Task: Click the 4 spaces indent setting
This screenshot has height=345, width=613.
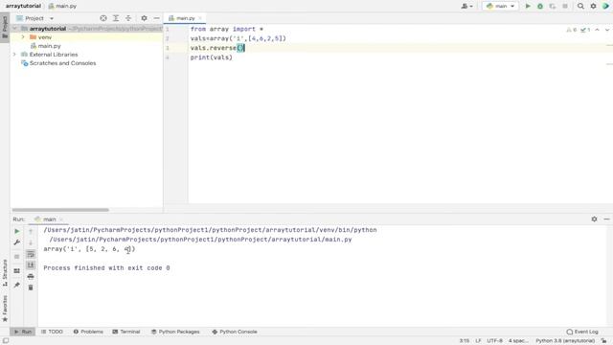Action: (x=518, y=341)
